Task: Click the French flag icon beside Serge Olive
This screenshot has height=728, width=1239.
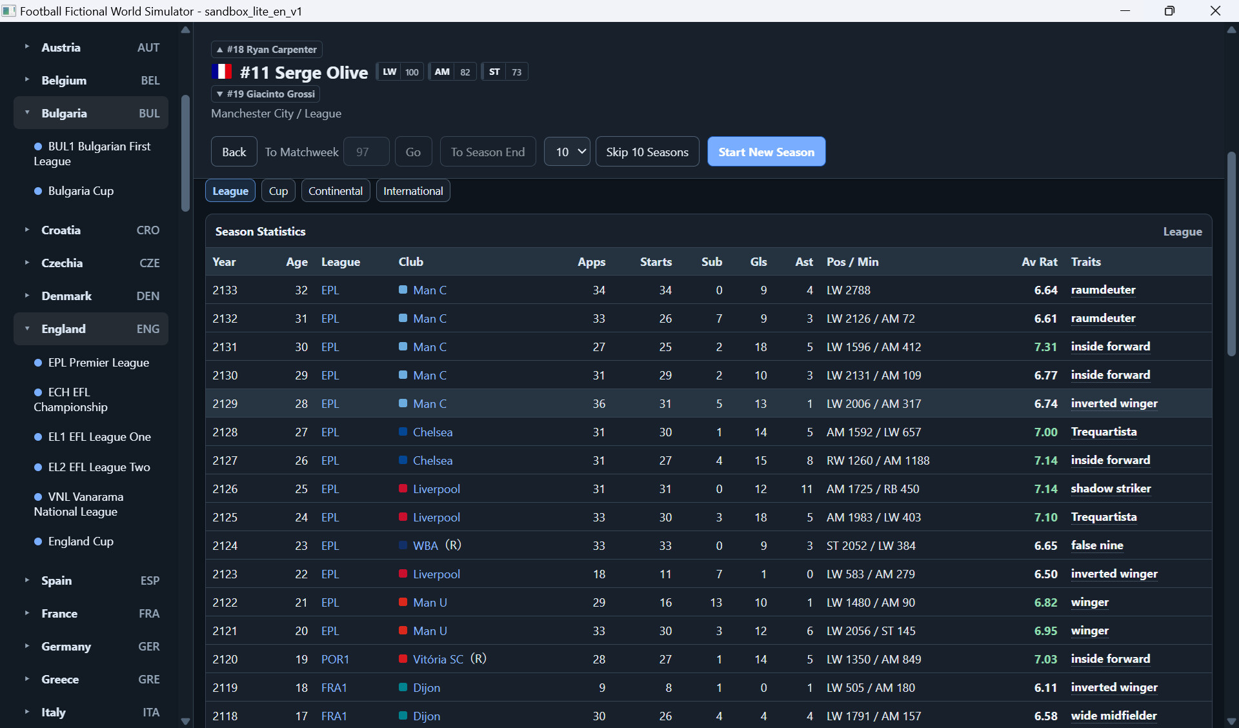Action: (221, 72)
